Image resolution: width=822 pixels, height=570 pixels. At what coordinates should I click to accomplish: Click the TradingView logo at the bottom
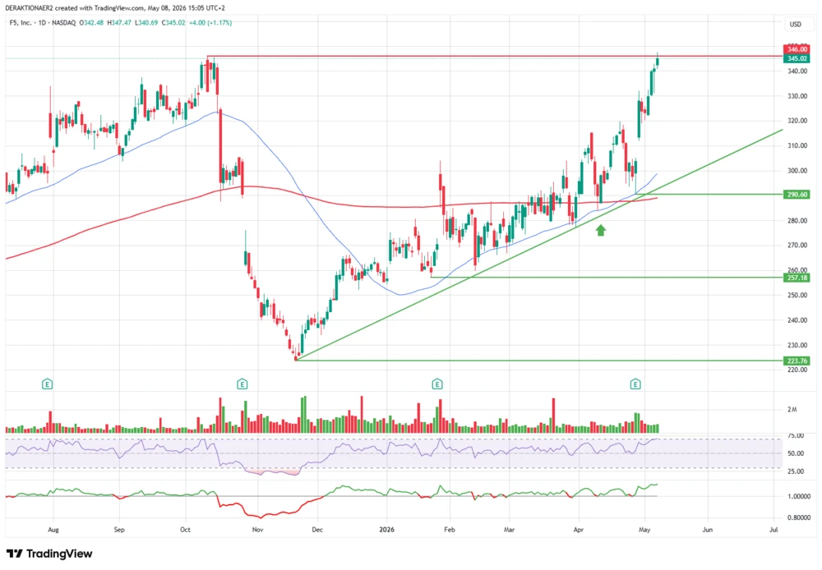[49, 554]
